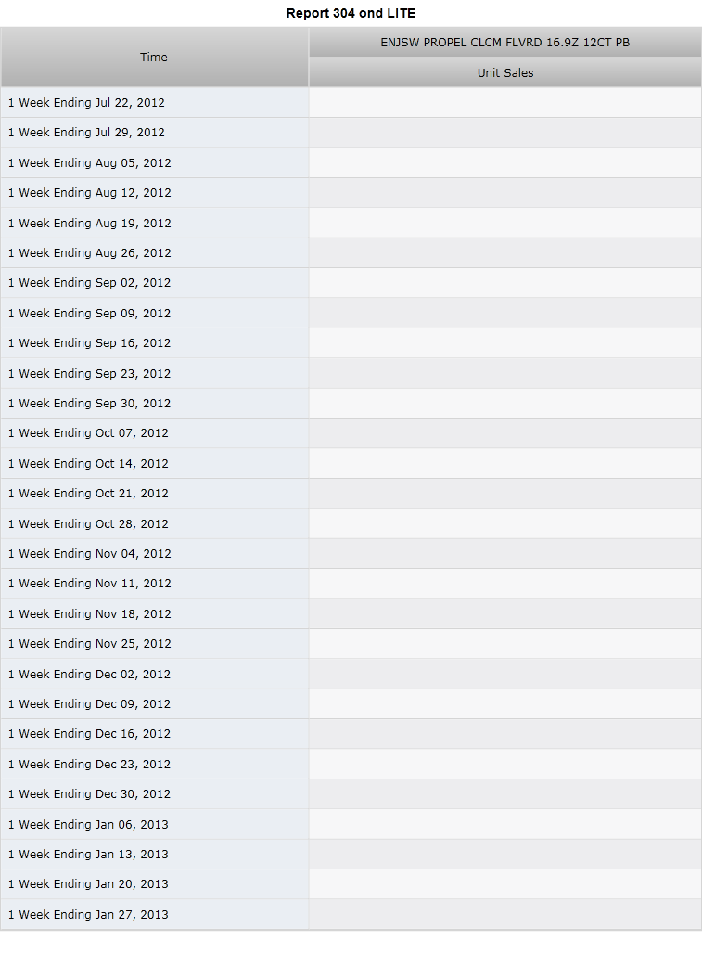Select row 1 Week Ending Jul 22, 2012
Image resolution: width=702 pixels, height=953 pixels.
point(351,103)
